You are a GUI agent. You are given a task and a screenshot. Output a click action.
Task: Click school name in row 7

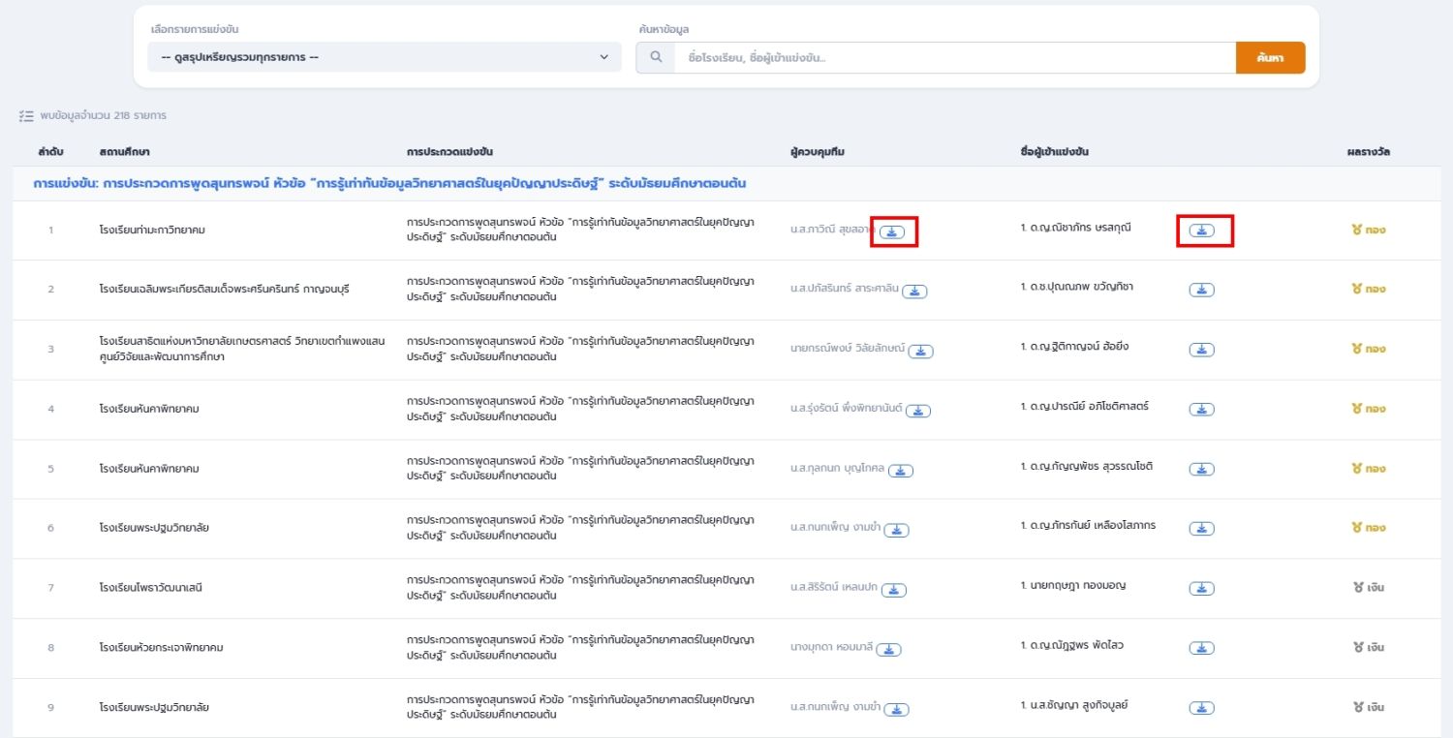point(150,588)
